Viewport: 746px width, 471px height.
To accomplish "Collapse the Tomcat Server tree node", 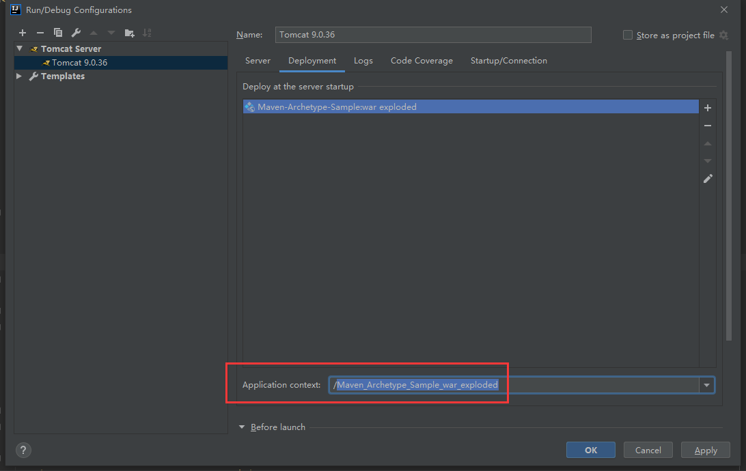I will 20,49.
